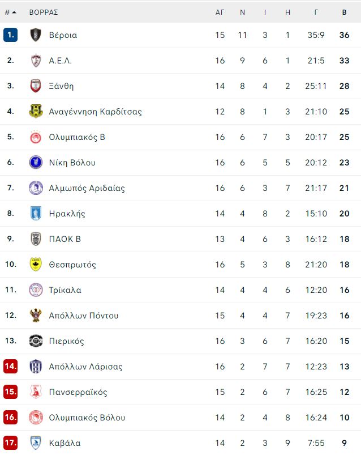The image size is (361, 455).
Task: Click the red position 17 badge
Action: pos(11,443)
